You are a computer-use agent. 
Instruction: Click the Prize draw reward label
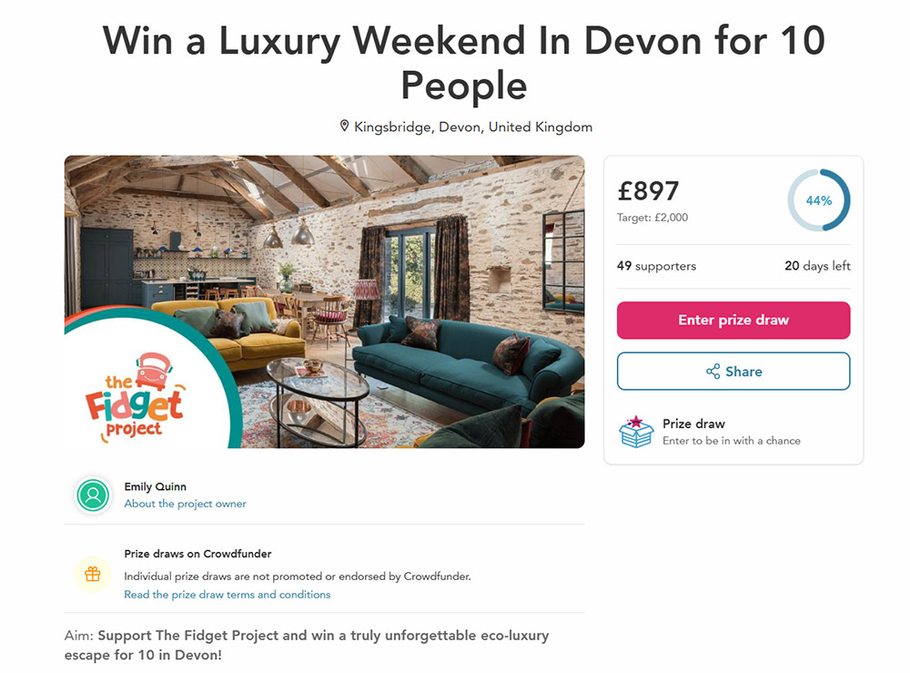coord(693,423)
